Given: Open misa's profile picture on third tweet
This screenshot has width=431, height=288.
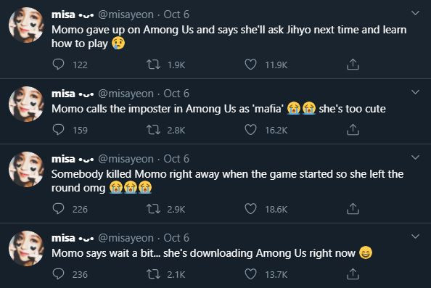Looking at the screenshot, I should (26, 169).
